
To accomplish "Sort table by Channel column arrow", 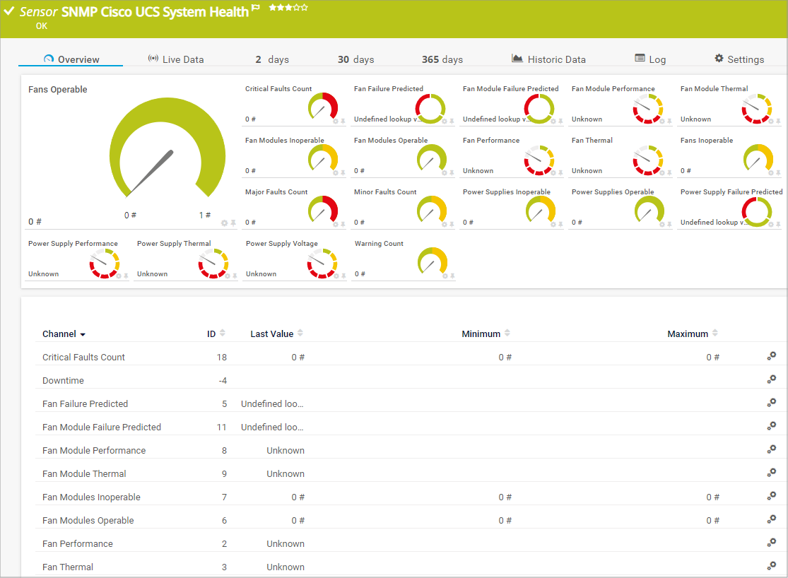I will pyautogui.click(x=83, y=334).
